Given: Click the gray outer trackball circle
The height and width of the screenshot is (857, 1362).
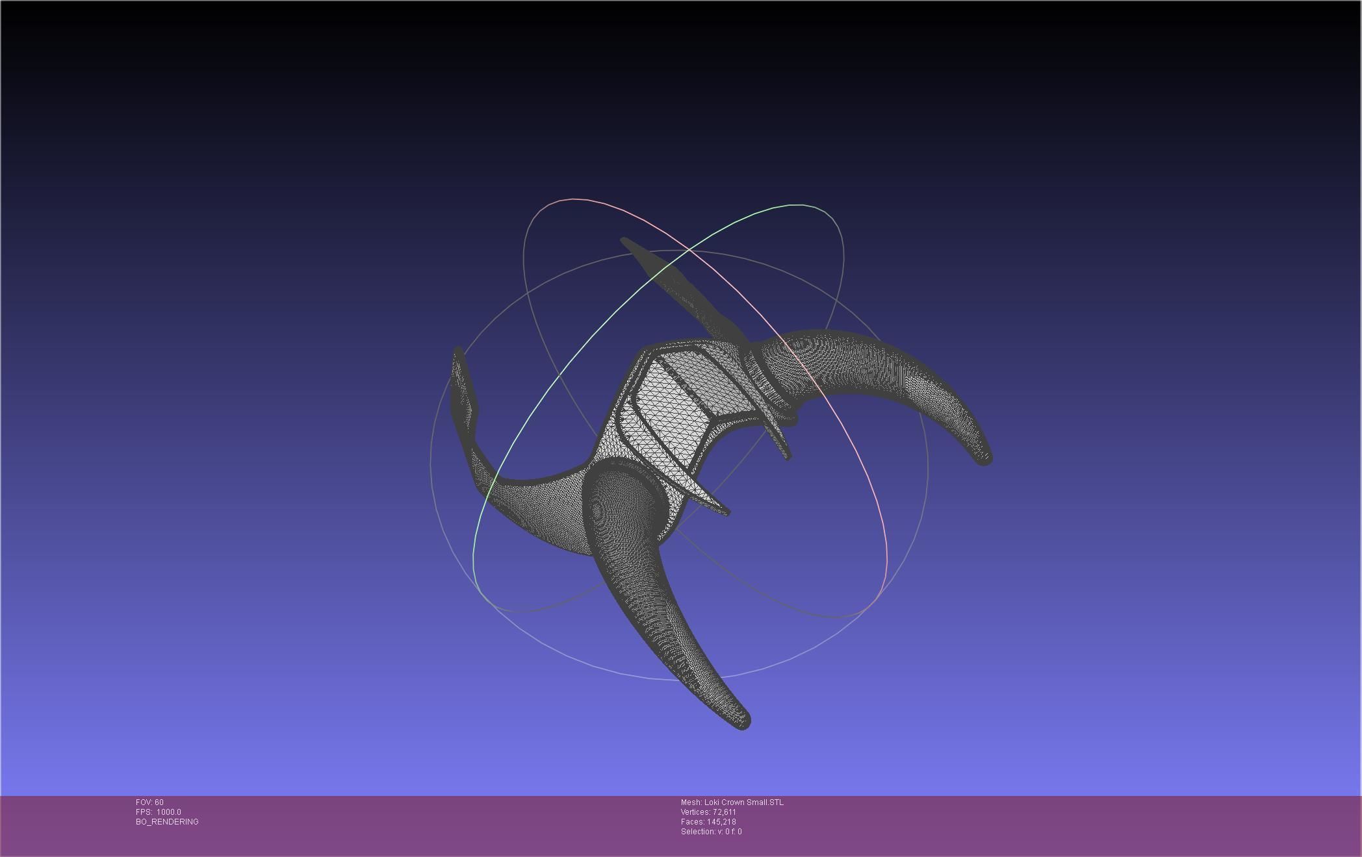Looking at the screenshot, I should [x=431, y=465].
